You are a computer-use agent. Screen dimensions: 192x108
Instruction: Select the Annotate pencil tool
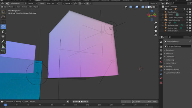pyautogui.click(x=3, y=41)
